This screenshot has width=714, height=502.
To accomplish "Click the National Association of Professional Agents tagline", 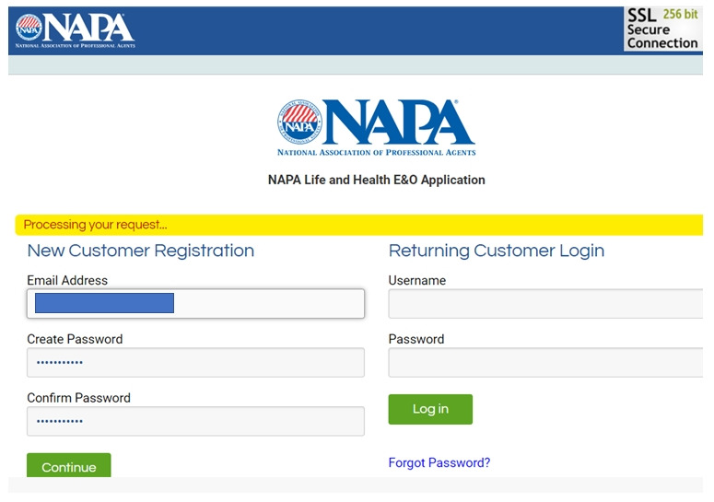I will click(x=376, y=153).
